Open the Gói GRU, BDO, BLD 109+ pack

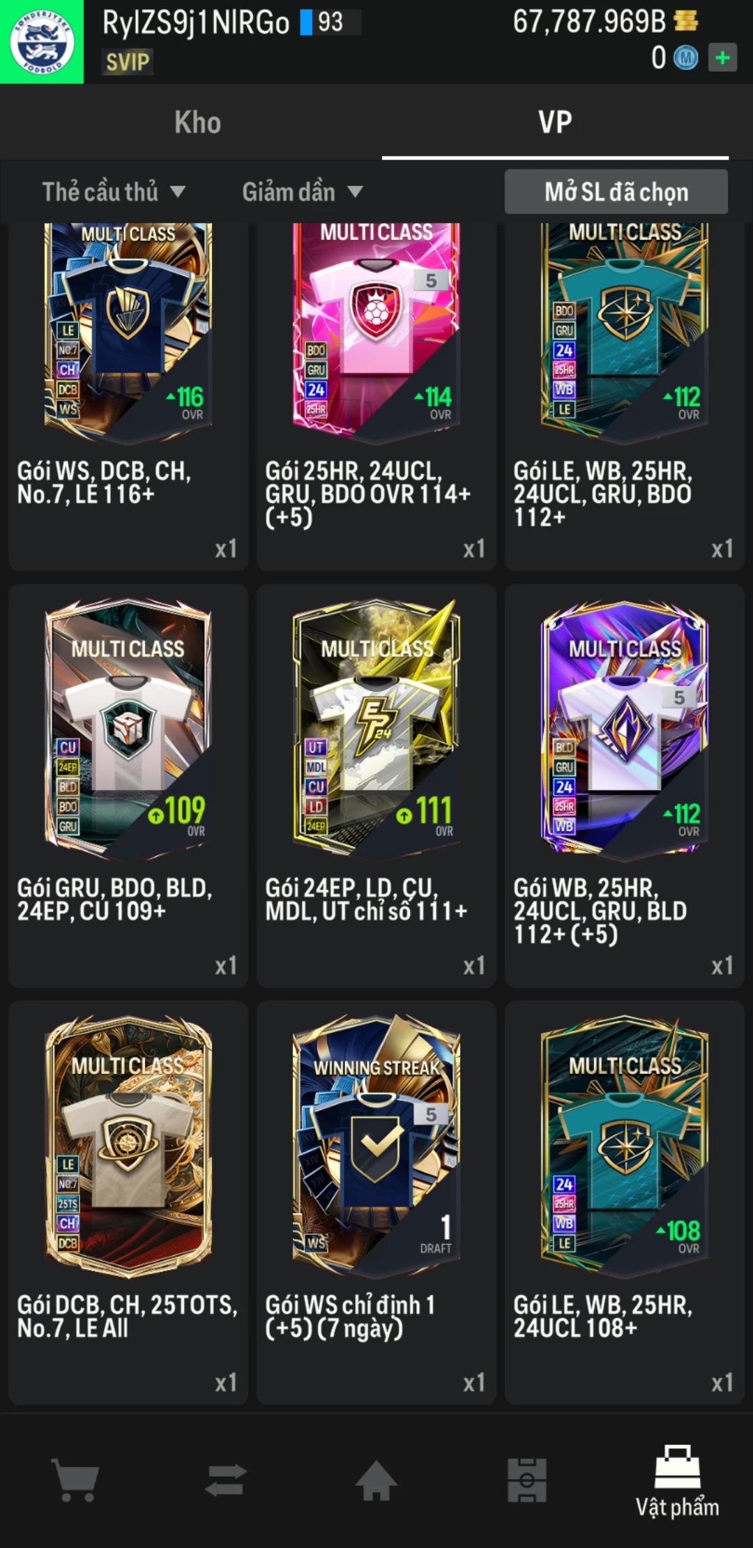128,786
